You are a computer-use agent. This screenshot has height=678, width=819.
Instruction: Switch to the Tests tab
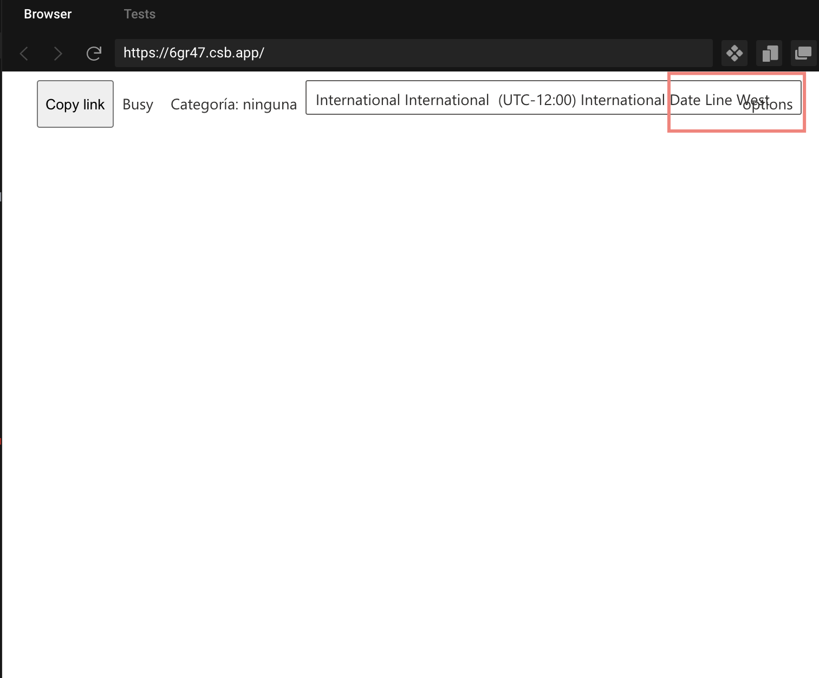point(139,14)
